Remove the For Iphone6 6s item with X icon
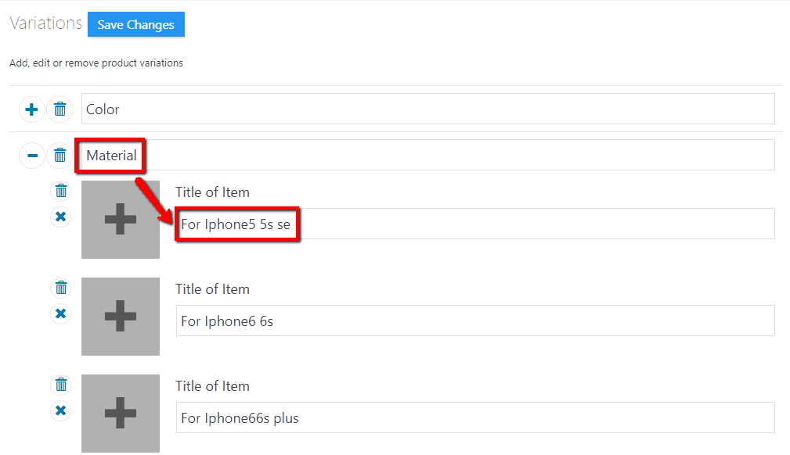Viewport: 790px width, 455px height. click(61, 313)
